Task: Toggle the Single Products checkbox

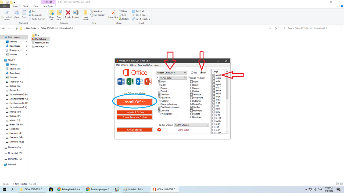Action: (189, 78)
